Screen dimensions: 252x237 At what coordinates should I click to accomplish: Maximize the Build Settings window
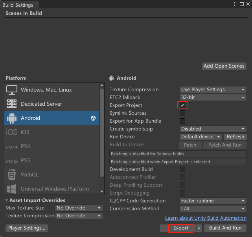pyautogui.click(x=241, y=4)
